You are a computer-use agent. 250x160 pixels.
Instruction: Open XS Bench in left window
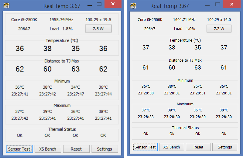48,149
